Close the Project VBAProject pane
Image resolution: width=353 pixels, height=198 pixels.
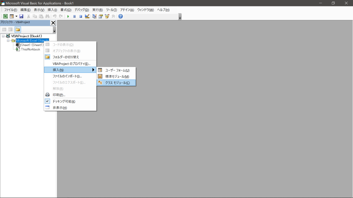[x=53, y=23]
